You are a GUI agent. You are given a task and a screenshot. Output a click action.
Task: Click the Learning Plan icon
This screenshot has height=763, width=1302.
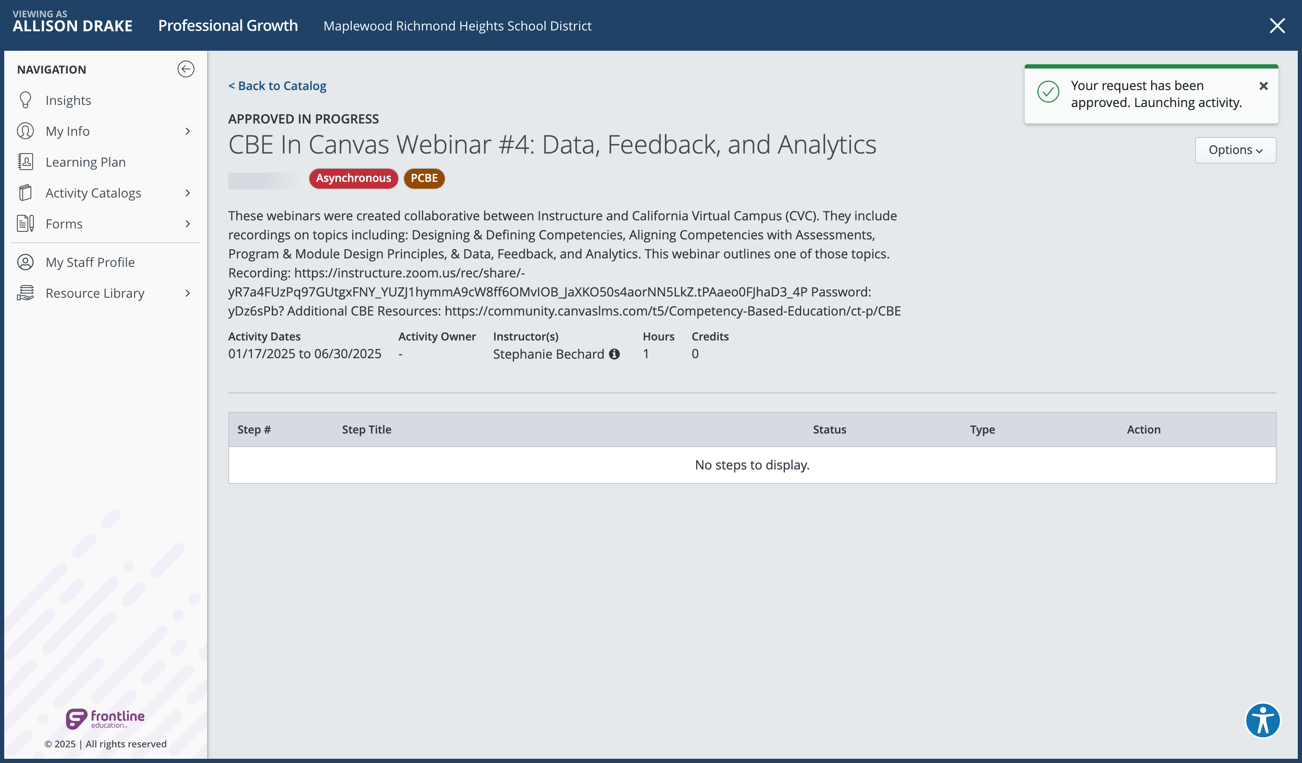[25, 162]
